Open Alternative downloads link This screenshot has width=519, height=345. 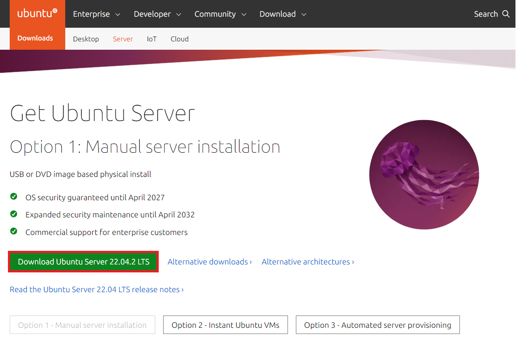209,262
